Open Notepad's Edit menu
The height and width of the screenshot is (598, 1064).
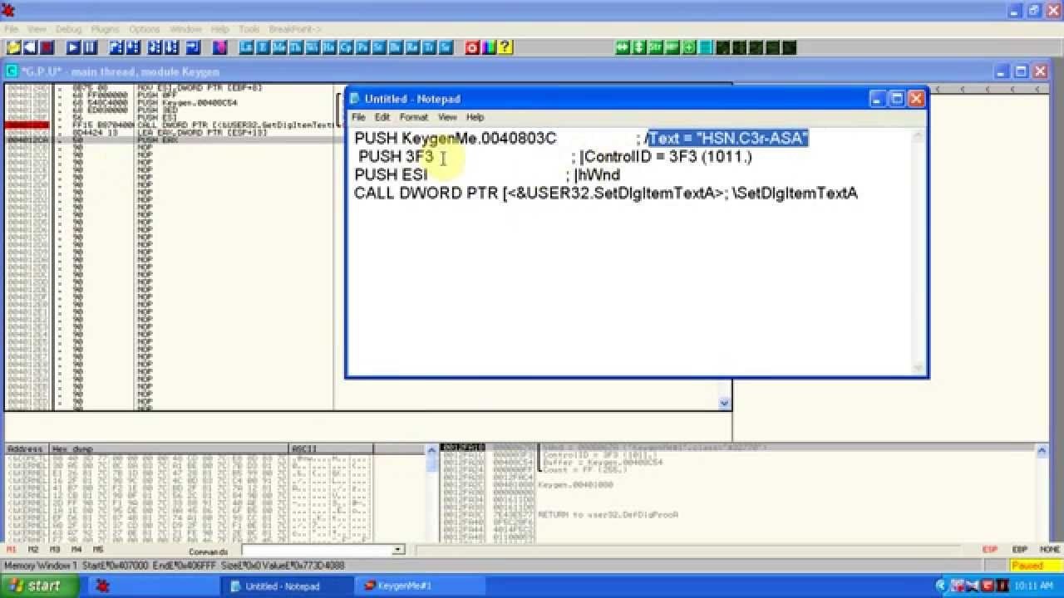tap(382, 117)
